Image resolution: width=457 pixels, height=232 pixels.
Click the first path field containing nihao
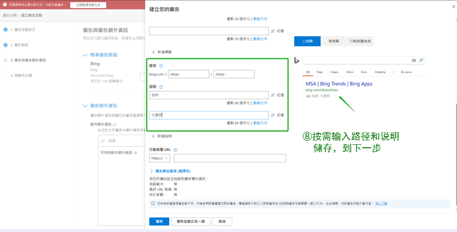188,74
